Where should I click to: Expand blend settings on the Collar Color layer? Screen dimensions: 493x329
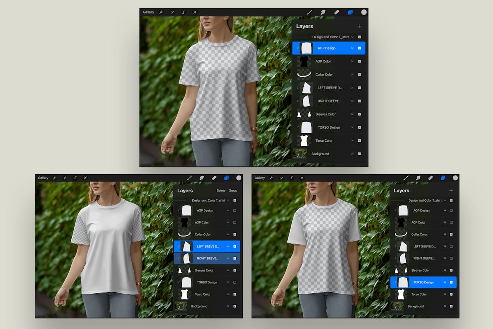tap(352, 75)
